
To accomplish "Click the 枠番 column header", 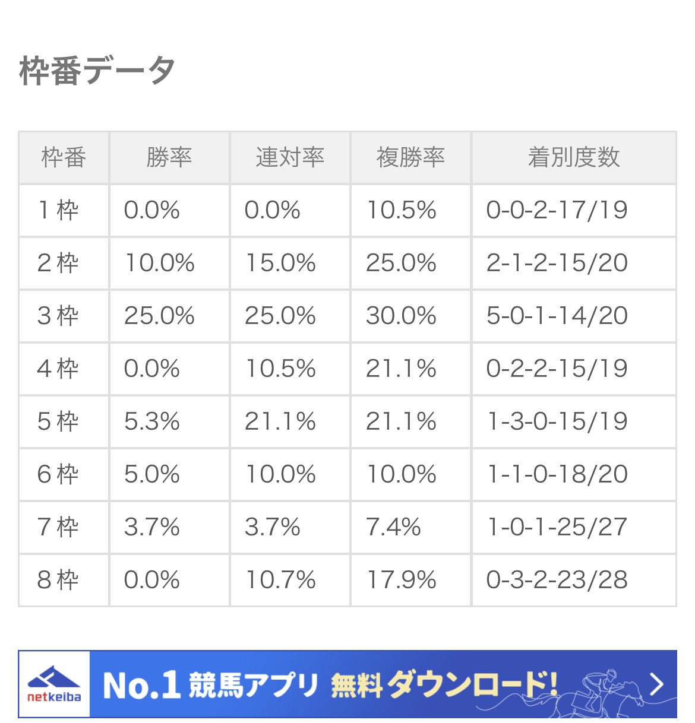I will tap(64, 158).
